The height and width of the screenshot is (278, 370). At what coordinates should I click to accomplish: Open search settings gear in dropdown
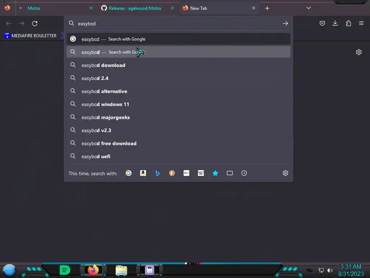pos(285,173)
